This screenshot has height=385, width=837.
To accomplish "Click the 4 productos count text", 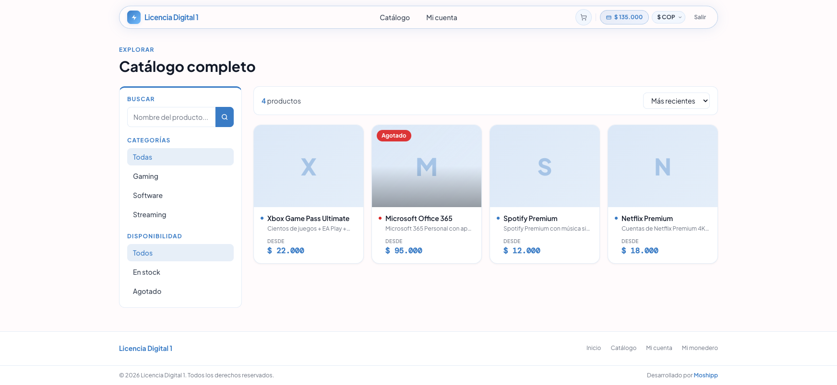I will [281, 101].
